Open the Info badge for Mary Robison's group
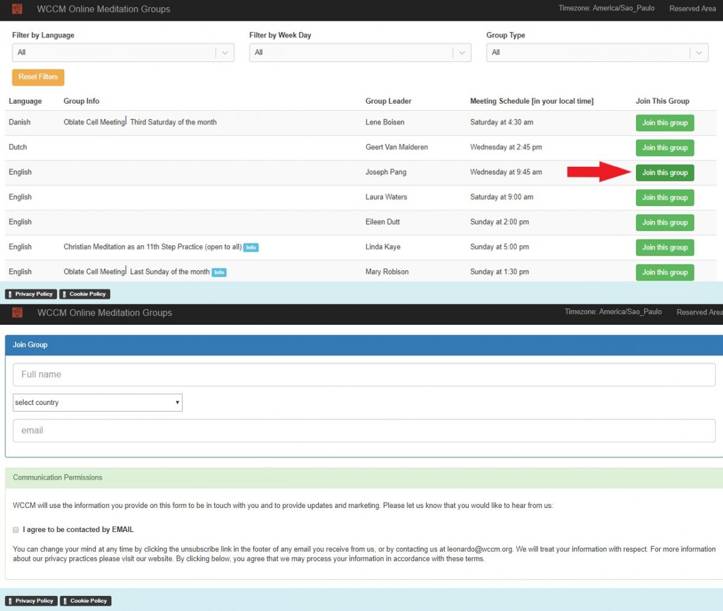This screenshot has height=611, width=723. [x=219, y=272]
